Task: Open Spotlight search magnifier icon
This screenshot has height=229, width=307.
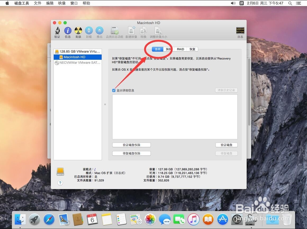Action: click(x=290, y=3)
